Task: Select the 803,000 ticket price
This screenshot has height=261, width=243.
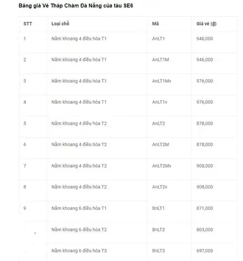Action: 205,229
